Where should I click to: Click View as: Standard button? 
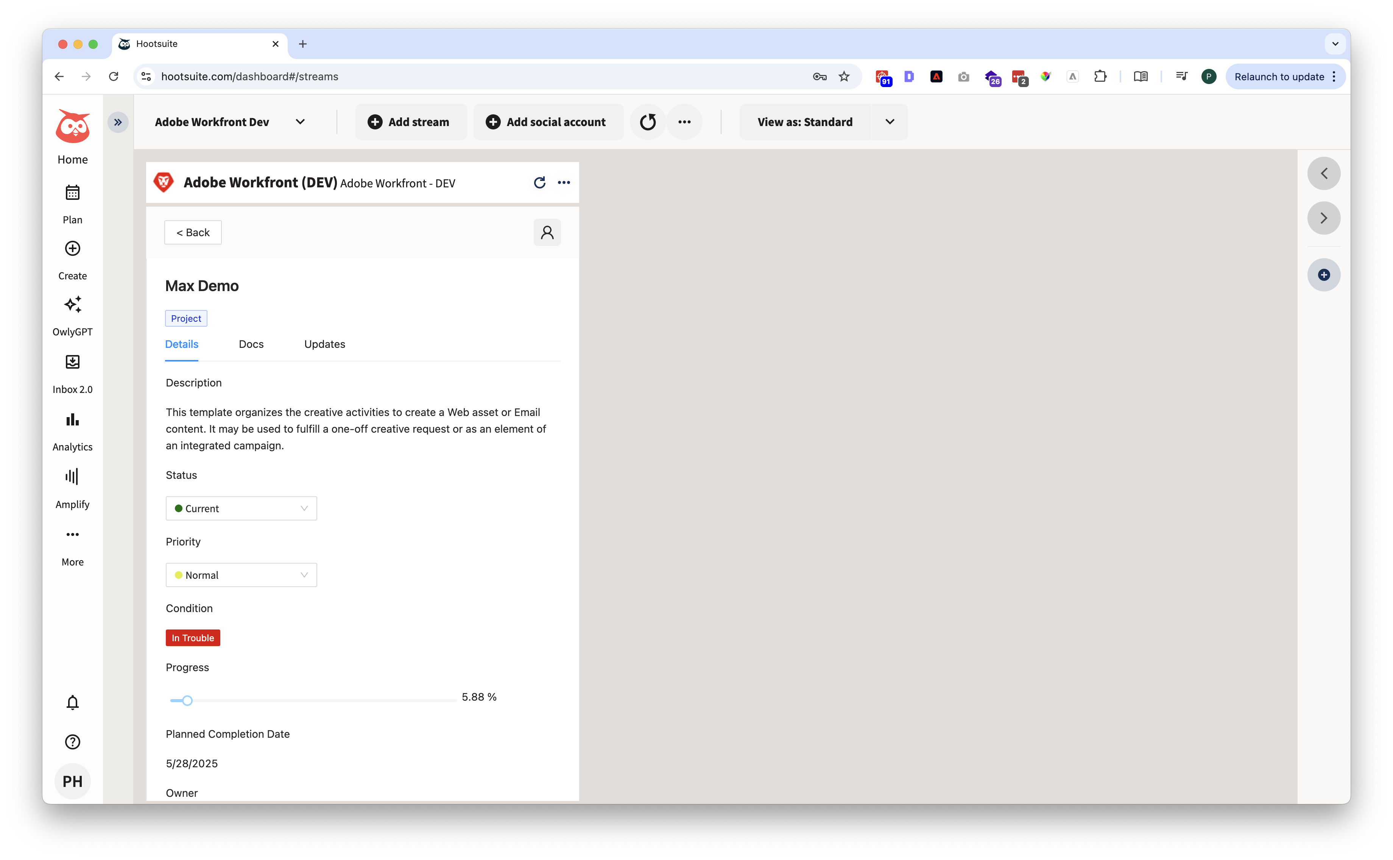click(x=805, y=122)
